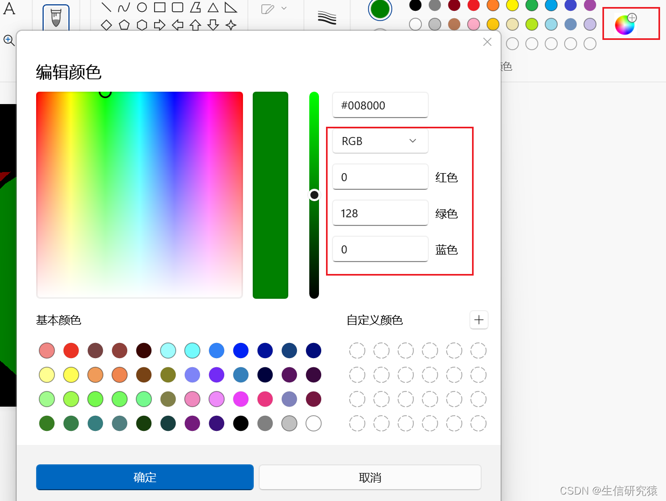Add to custom colors with plus button
The height and width of the screenshot is (501, 666).
[479, 320]
